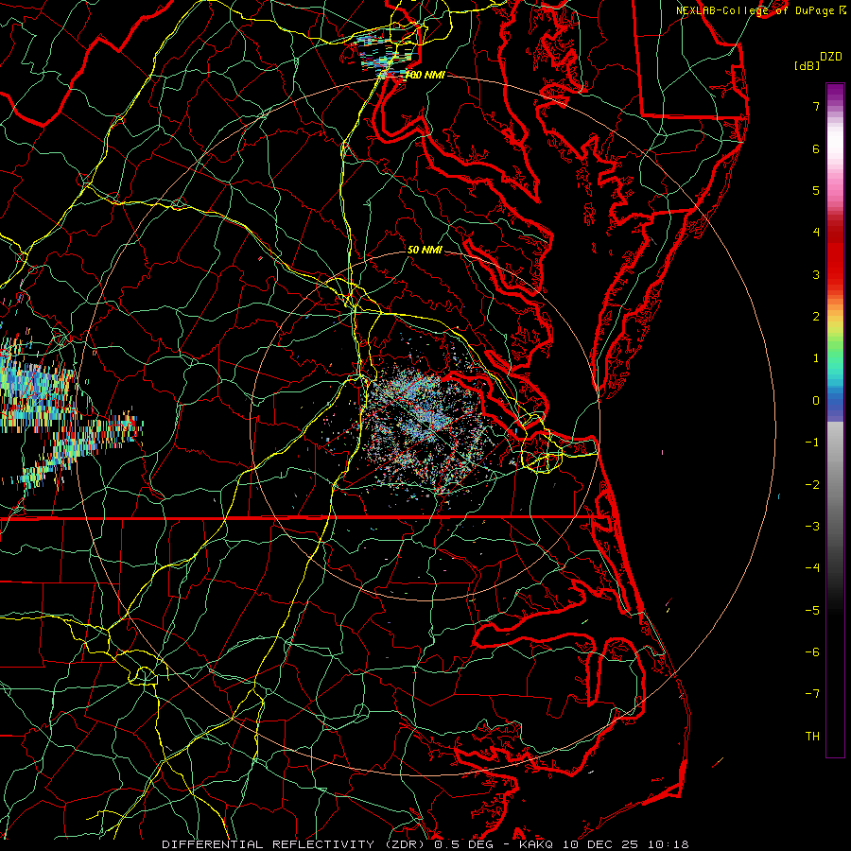The width and height of the screenshot is (851, 851).
Task: Click the -3 tick on the color scale
Action: [812, 527]
